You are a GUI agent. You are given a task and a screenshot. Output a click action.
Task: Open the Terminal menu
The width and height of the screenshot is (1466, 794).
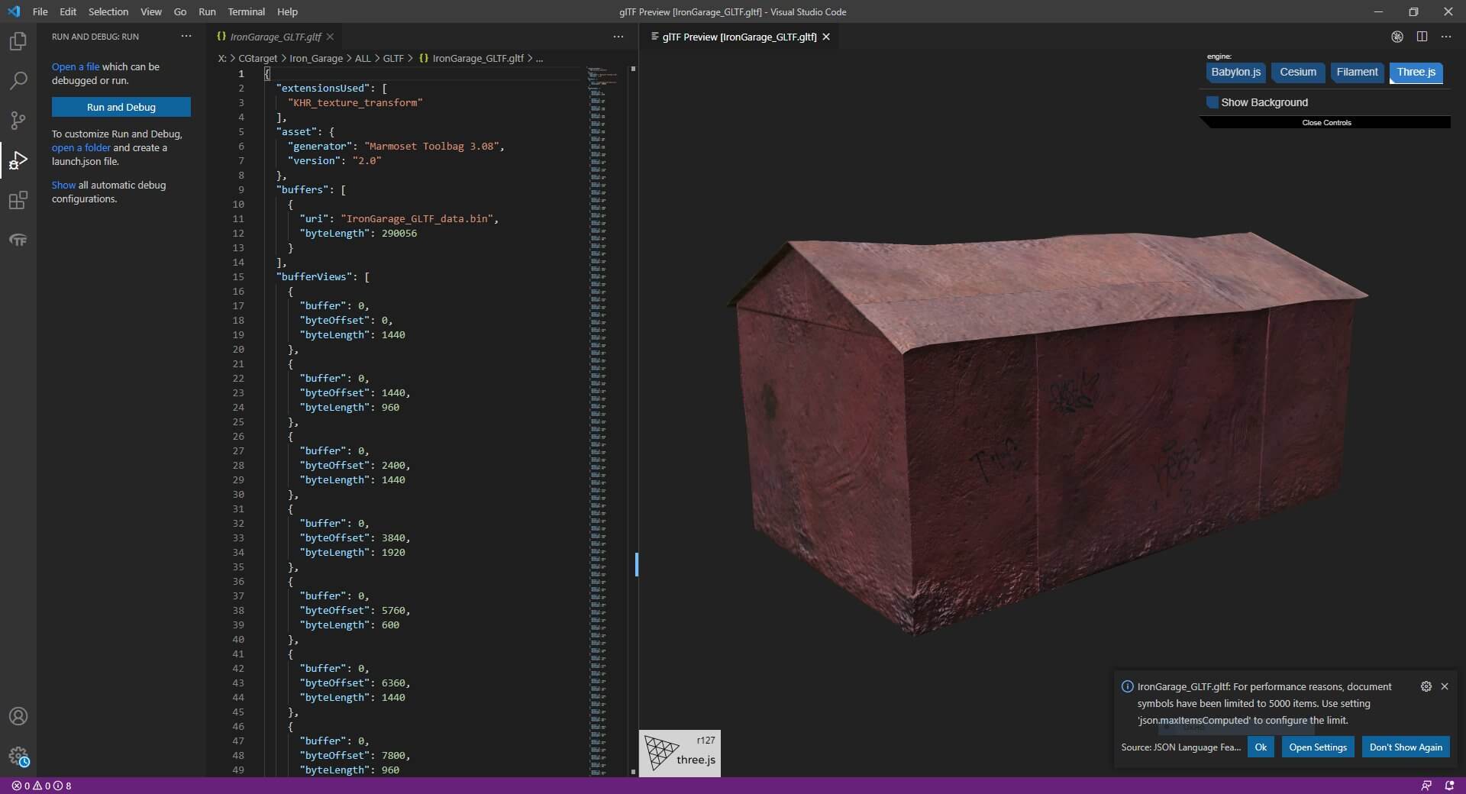click(246, 11)
